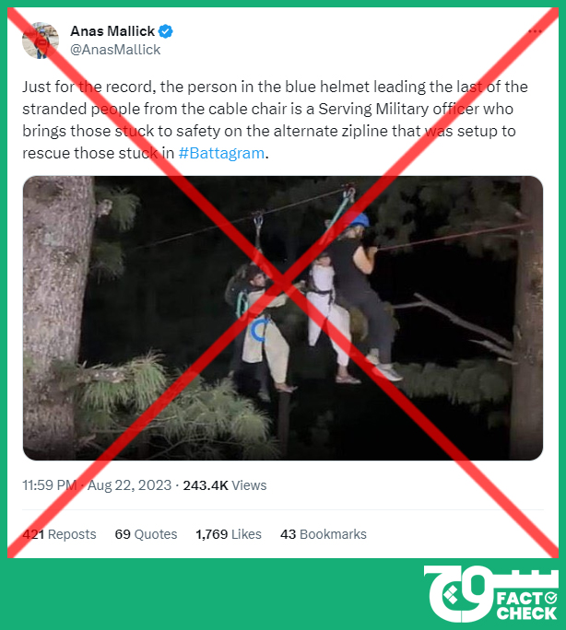
Task: Click the tweet body text
Action: [x=275, y=120]
